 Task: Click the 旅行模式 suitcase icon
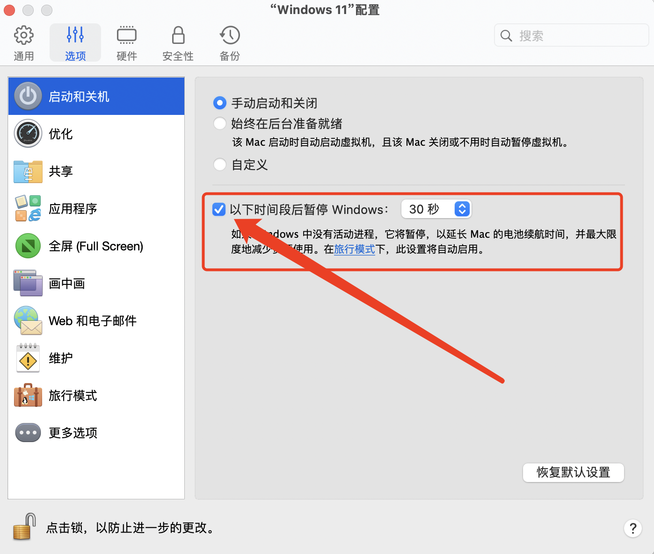click(28, 395)
